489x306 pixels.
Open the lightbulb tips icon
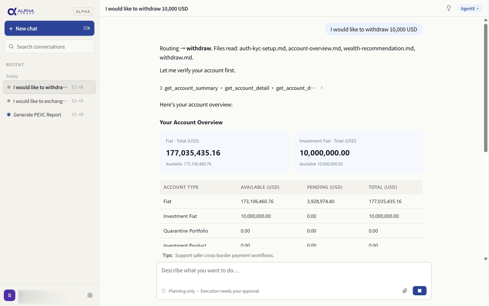pos(449,8)
